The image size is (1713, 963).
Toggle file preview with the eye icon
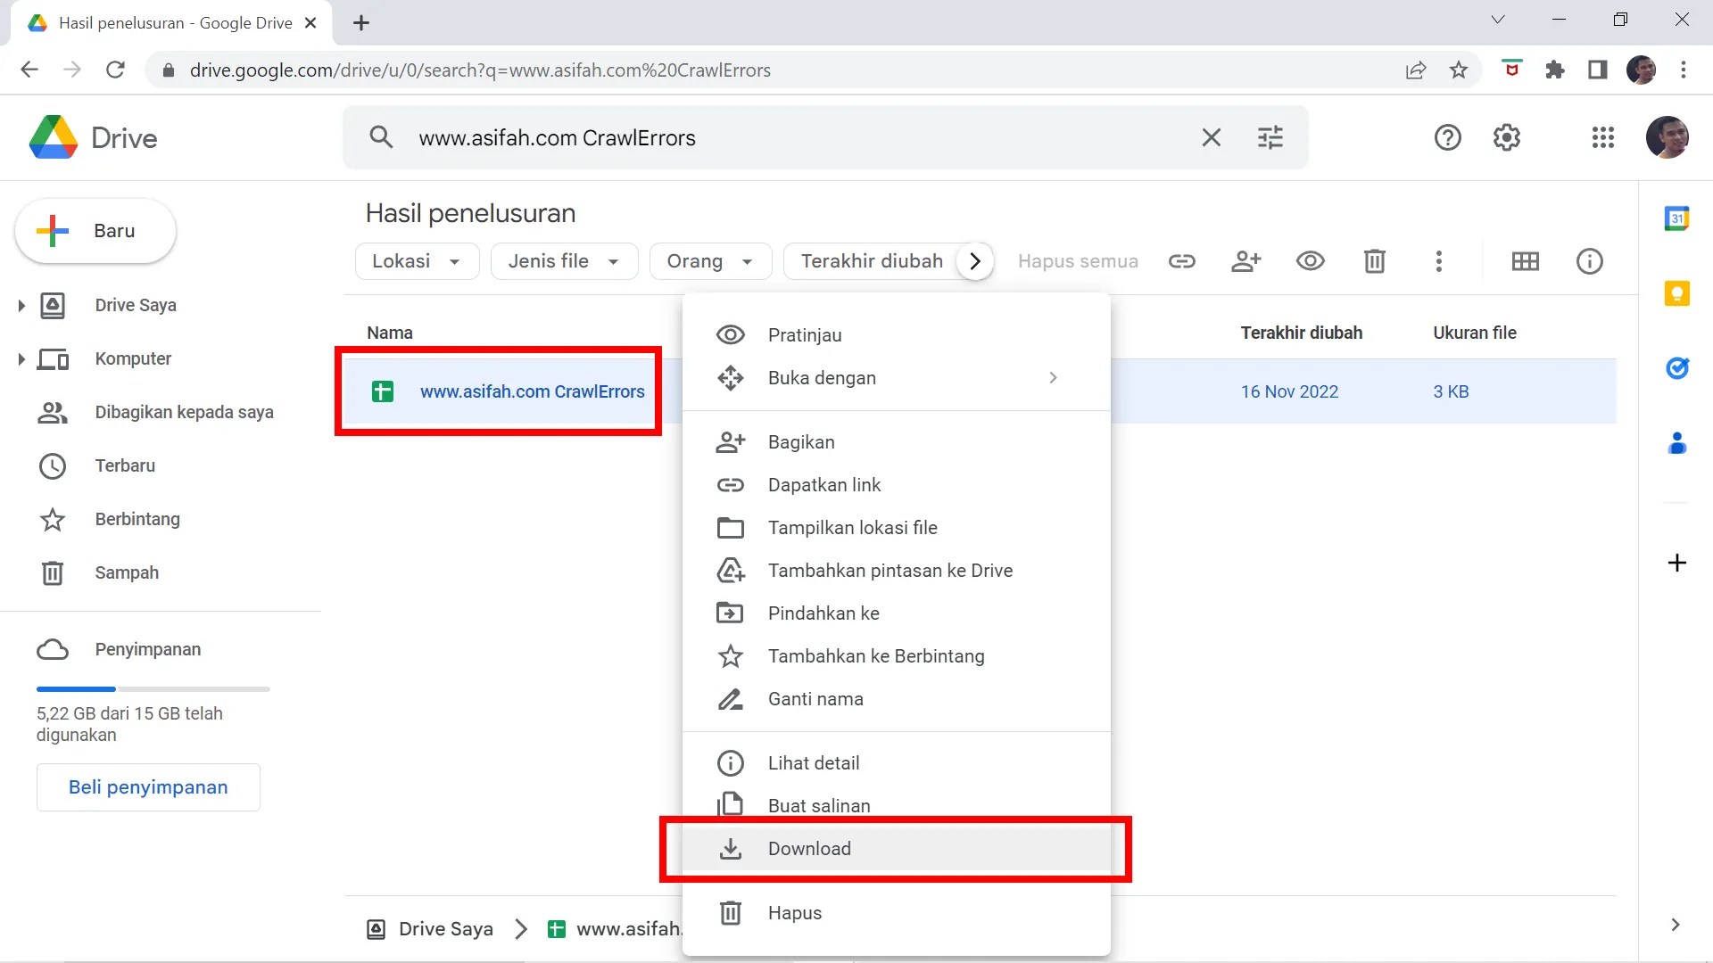[x=1310, y=261]
